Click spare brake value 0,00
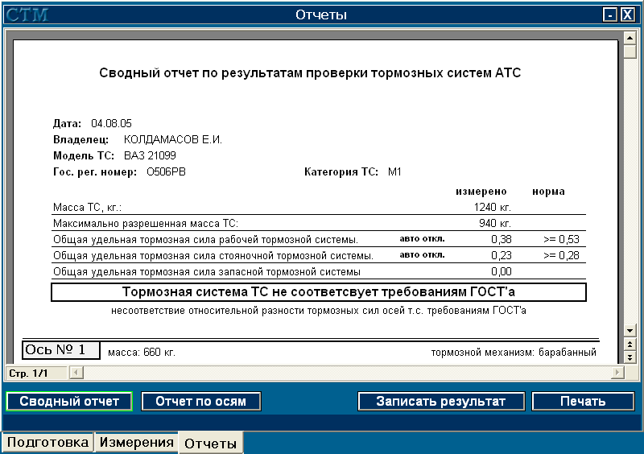 502,271
